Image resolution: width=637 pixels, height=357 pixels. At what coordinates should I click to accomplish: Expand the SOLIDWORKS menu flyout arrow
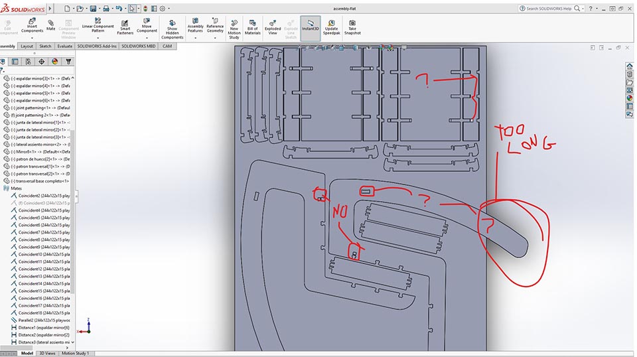(x=50, y=8)
